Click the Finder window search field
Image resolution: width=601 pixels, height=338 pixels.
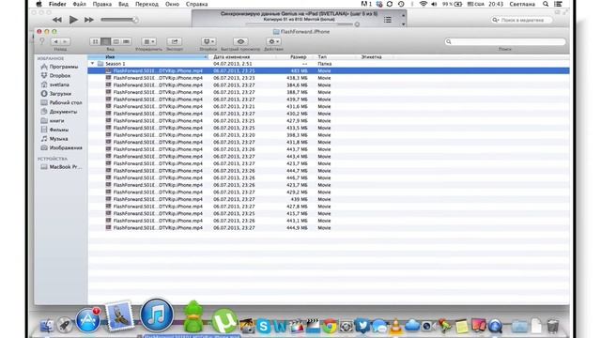[505, 41]
